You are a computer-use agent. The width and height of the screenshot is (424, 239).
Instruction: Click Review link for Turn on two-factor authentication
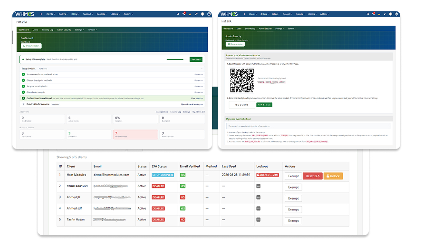tap(199, 75)
